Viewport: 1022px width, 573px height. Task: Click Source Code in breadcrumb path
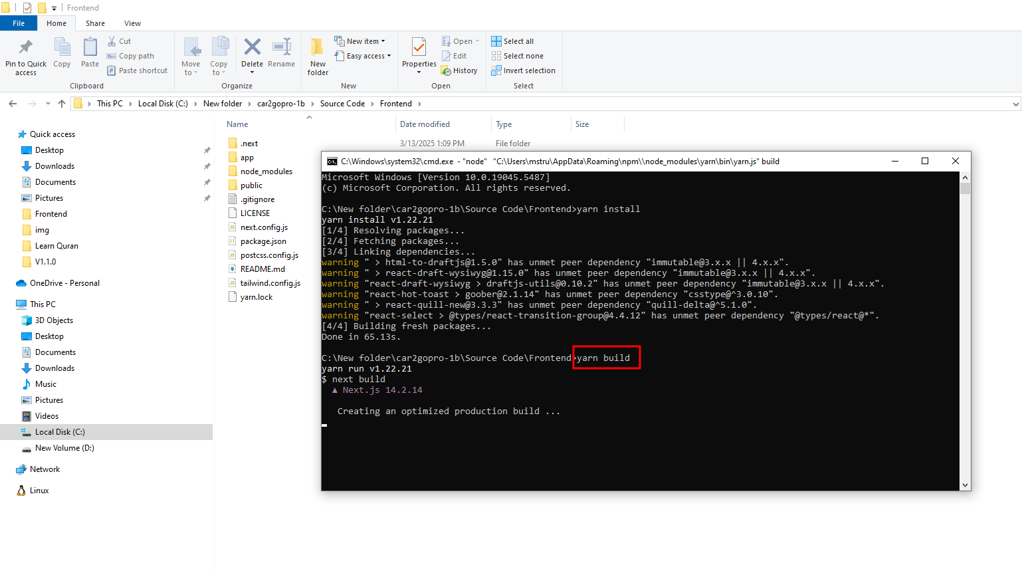pos(342,104)
